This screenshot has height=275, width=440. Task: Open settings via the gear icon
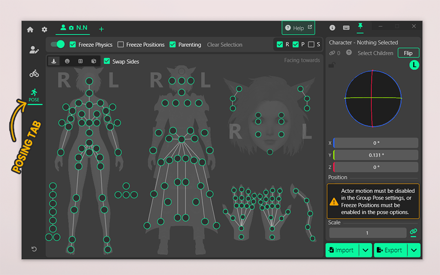pos(44,29)
